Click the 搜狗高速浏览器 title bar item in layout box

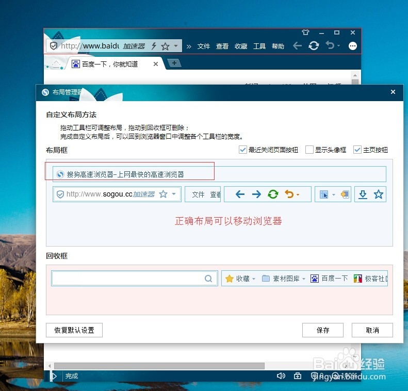(x=219, y=174)
